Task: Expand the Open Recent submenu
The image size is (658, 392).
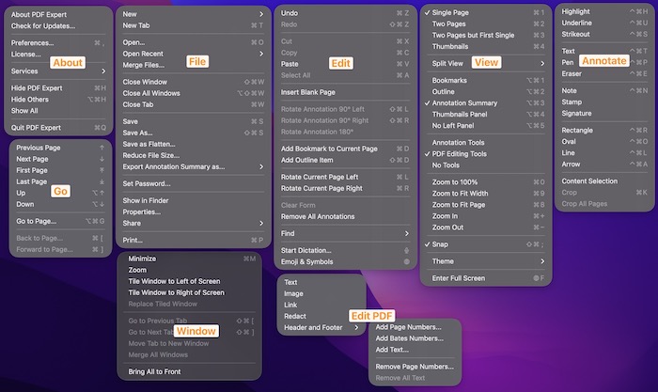Action: pyautogui.click(x=193, y=55)
